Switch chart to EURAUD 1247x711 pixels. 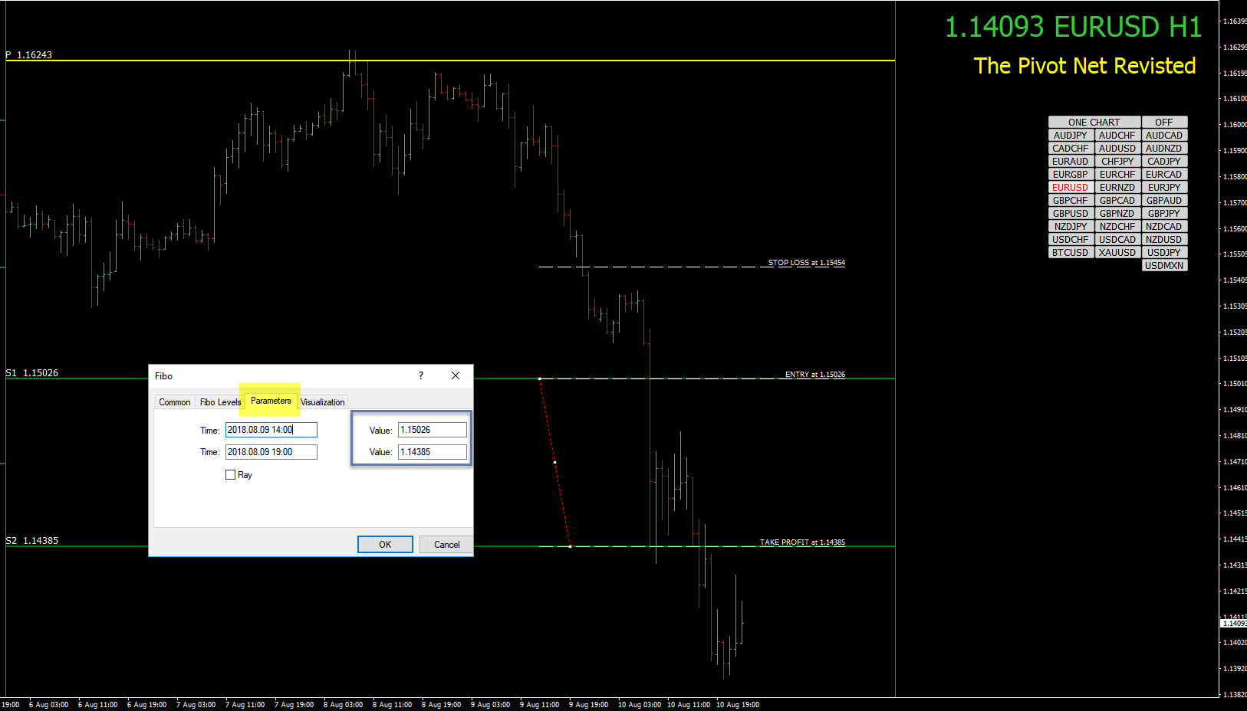1071,162
